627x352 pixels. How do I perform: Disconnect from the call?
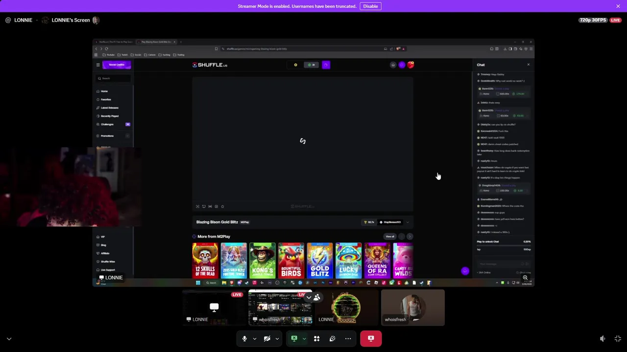pos(371,338)
